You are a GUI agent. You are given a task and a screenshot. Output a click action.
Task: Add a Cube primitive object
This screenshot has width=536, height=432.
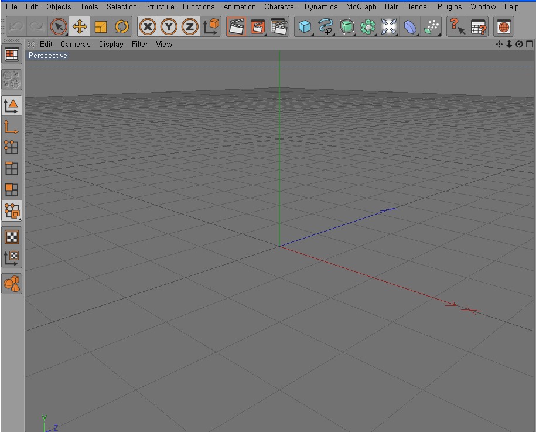coord(305,26)
